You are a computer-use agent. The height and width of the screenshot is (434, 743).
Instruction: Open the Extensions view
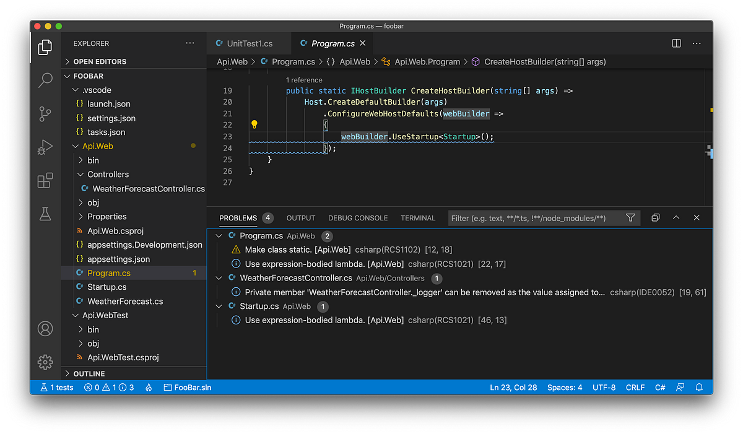[45, 180]
